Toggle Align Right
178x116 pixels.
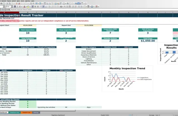point(38,7)
